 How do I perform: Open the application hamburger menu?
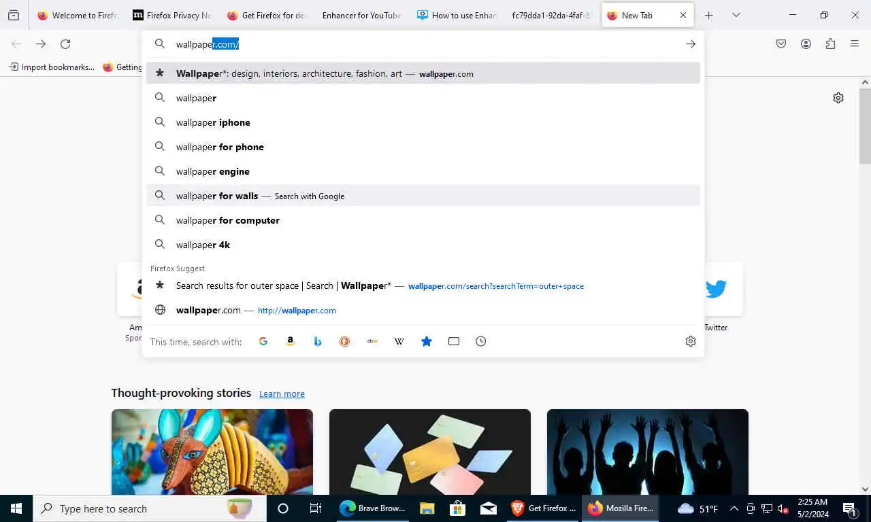coord(855,44)
